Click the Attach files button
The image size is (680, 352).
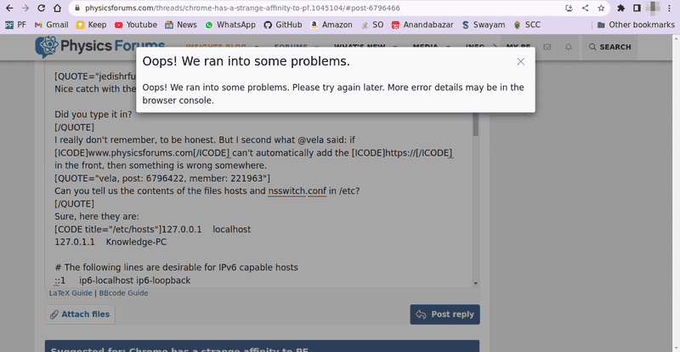(80, 315)
